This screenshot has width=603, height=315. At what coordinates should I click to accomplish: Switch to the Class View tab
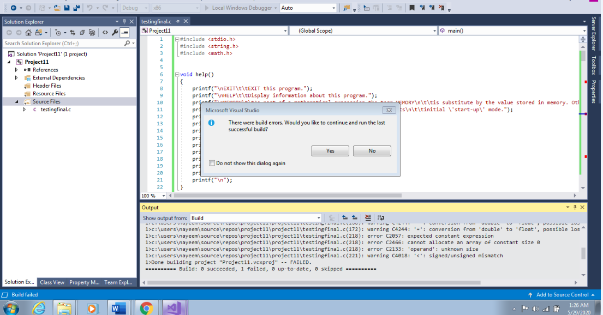[52, 282]
